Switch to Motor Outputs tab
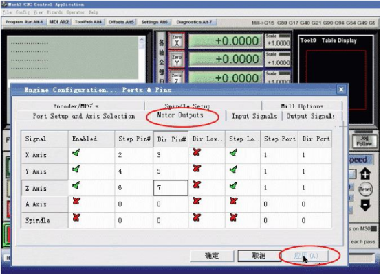Screen dimensions: 381x275 click(180, 115)
